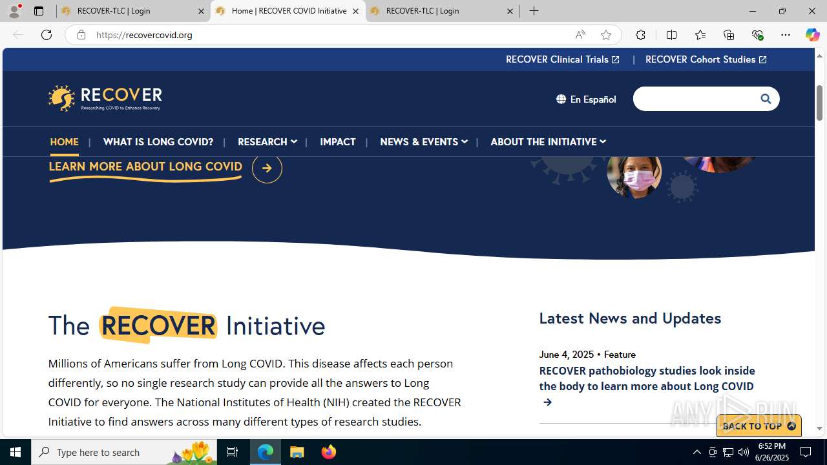Expand the News & Events dropdown
The image size is (827, 465).
point(423,141)
